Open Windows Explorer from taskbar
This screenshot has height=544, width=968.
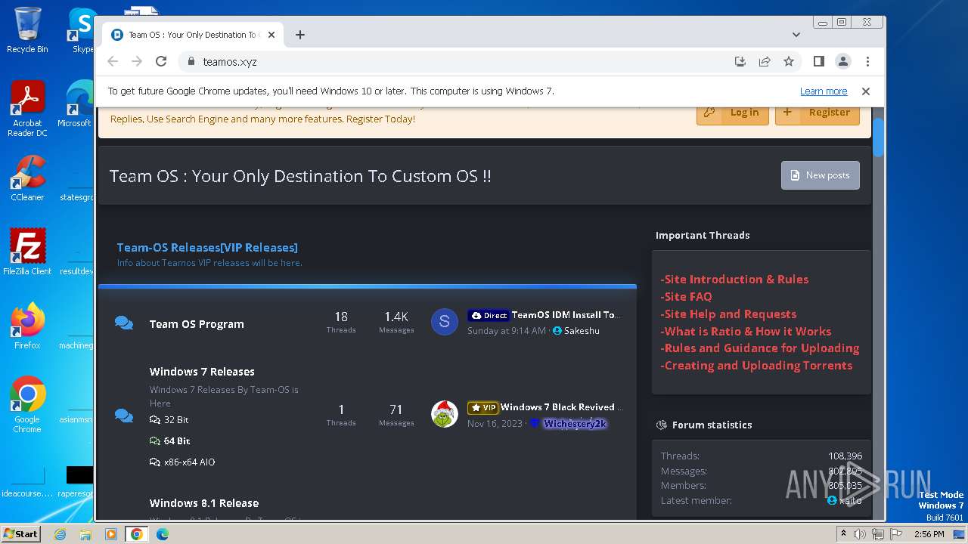tap(85, 534)
